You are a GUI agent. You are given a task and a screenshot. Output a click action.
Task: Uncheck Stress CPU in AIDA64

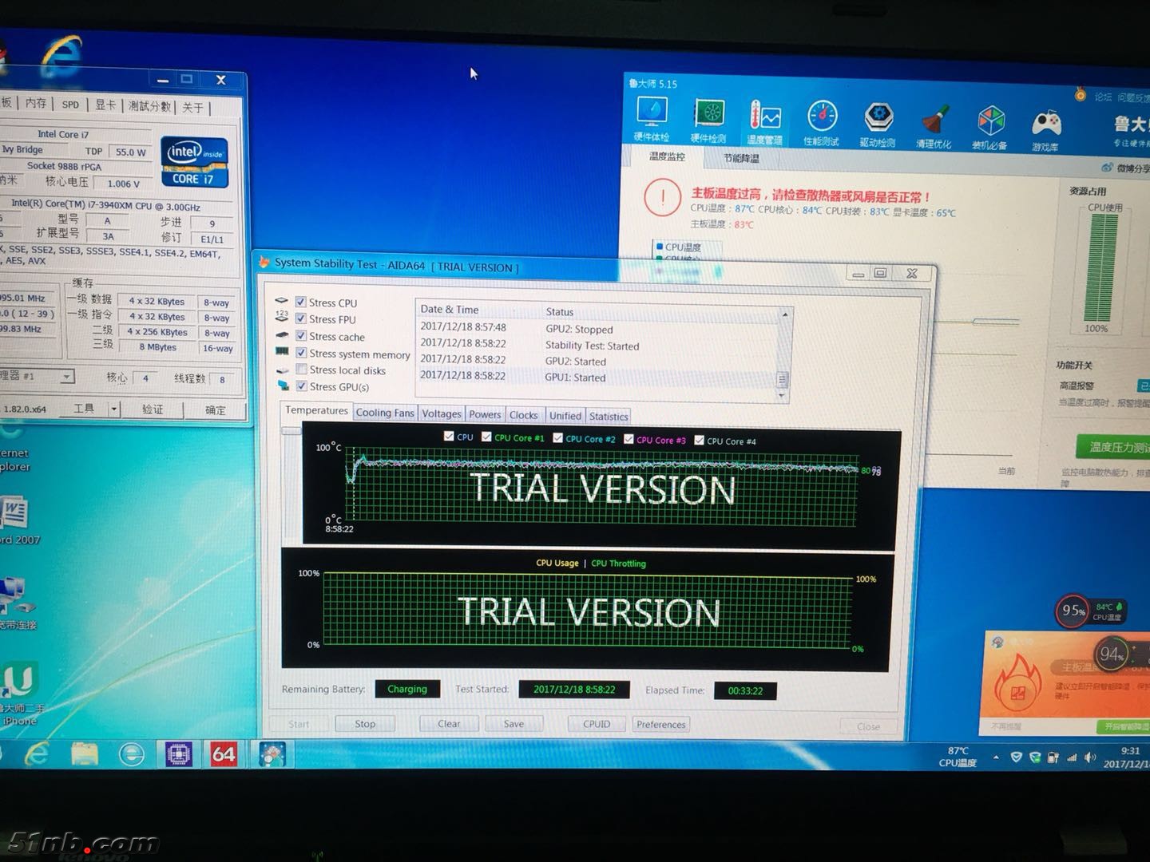[x=301, y=302]
